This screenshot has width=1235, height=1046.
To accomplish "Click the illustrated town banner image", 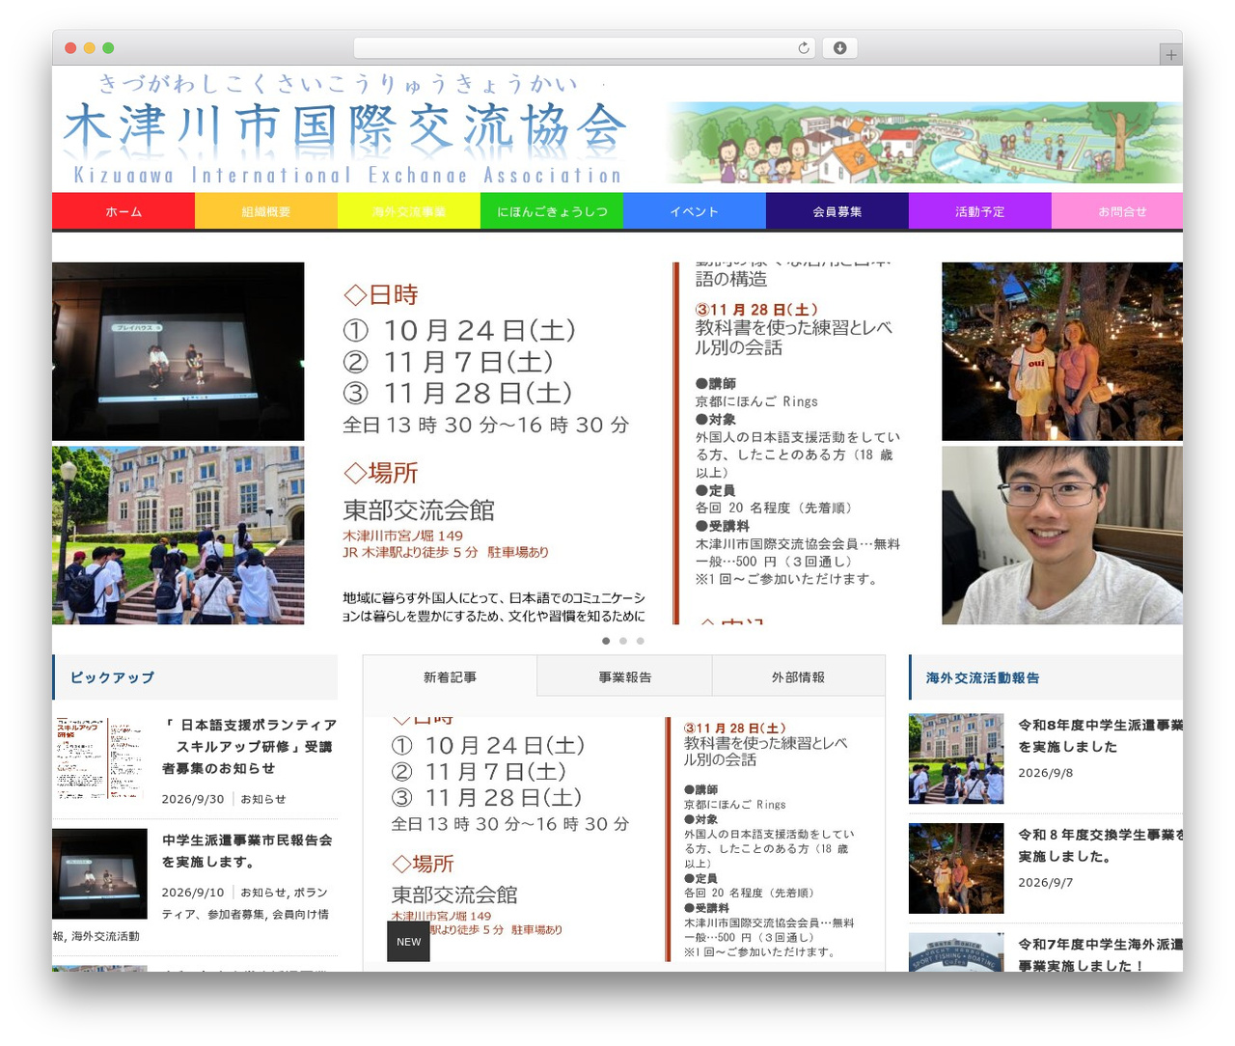I will (924, 143).
